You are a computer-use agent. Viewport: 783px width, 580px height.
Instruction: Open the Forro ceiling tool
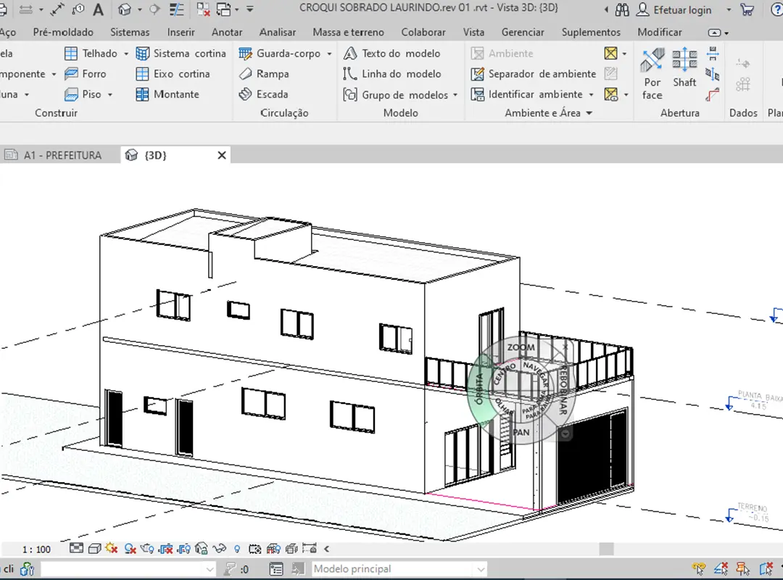[85, 74]
